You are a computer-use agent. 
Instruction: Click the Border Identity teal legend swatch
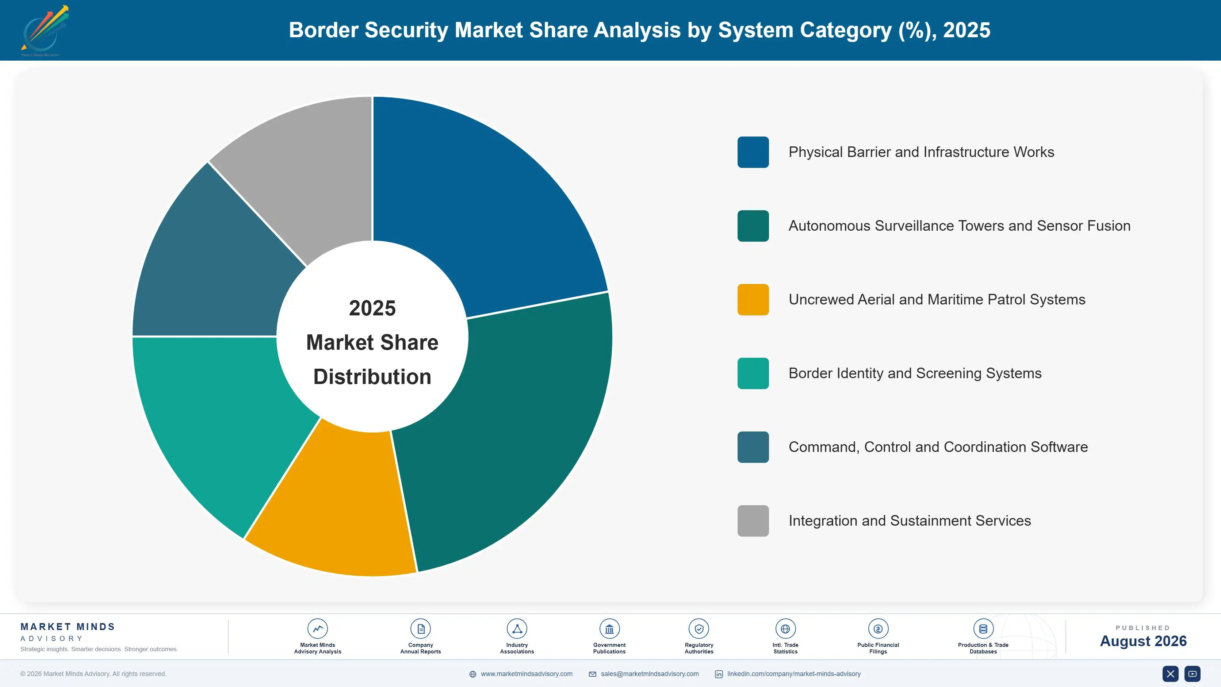pos(753,373)
